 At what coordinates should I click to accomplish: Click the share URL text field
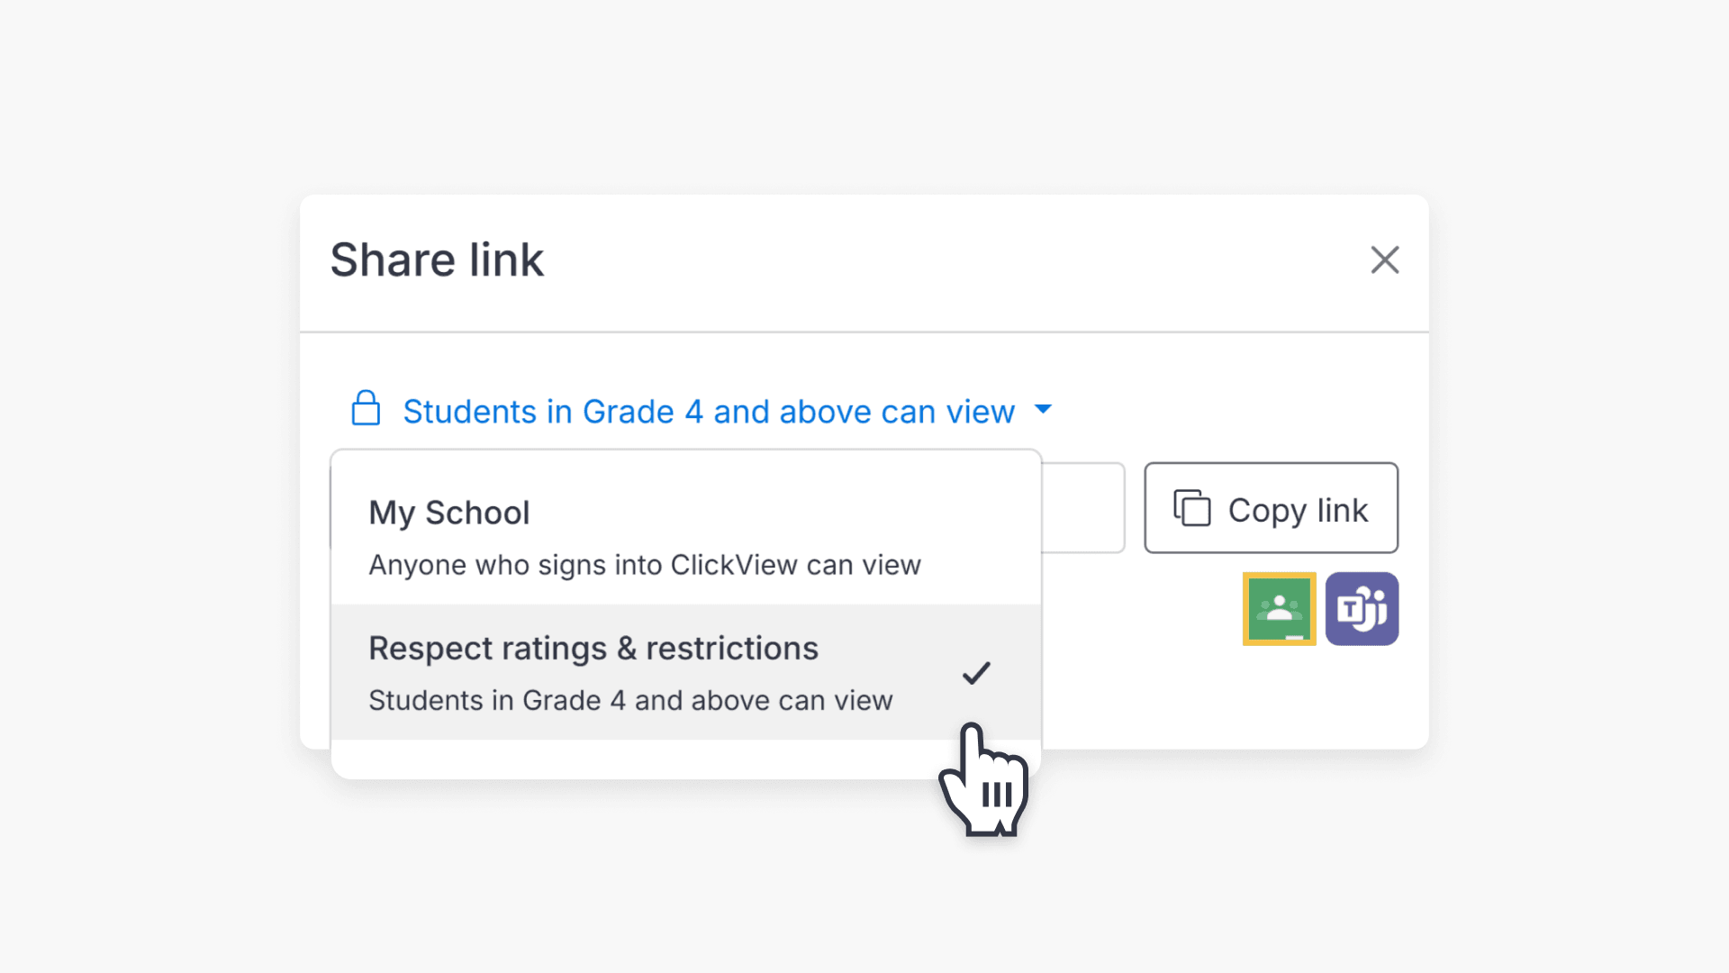[1081, 506]
